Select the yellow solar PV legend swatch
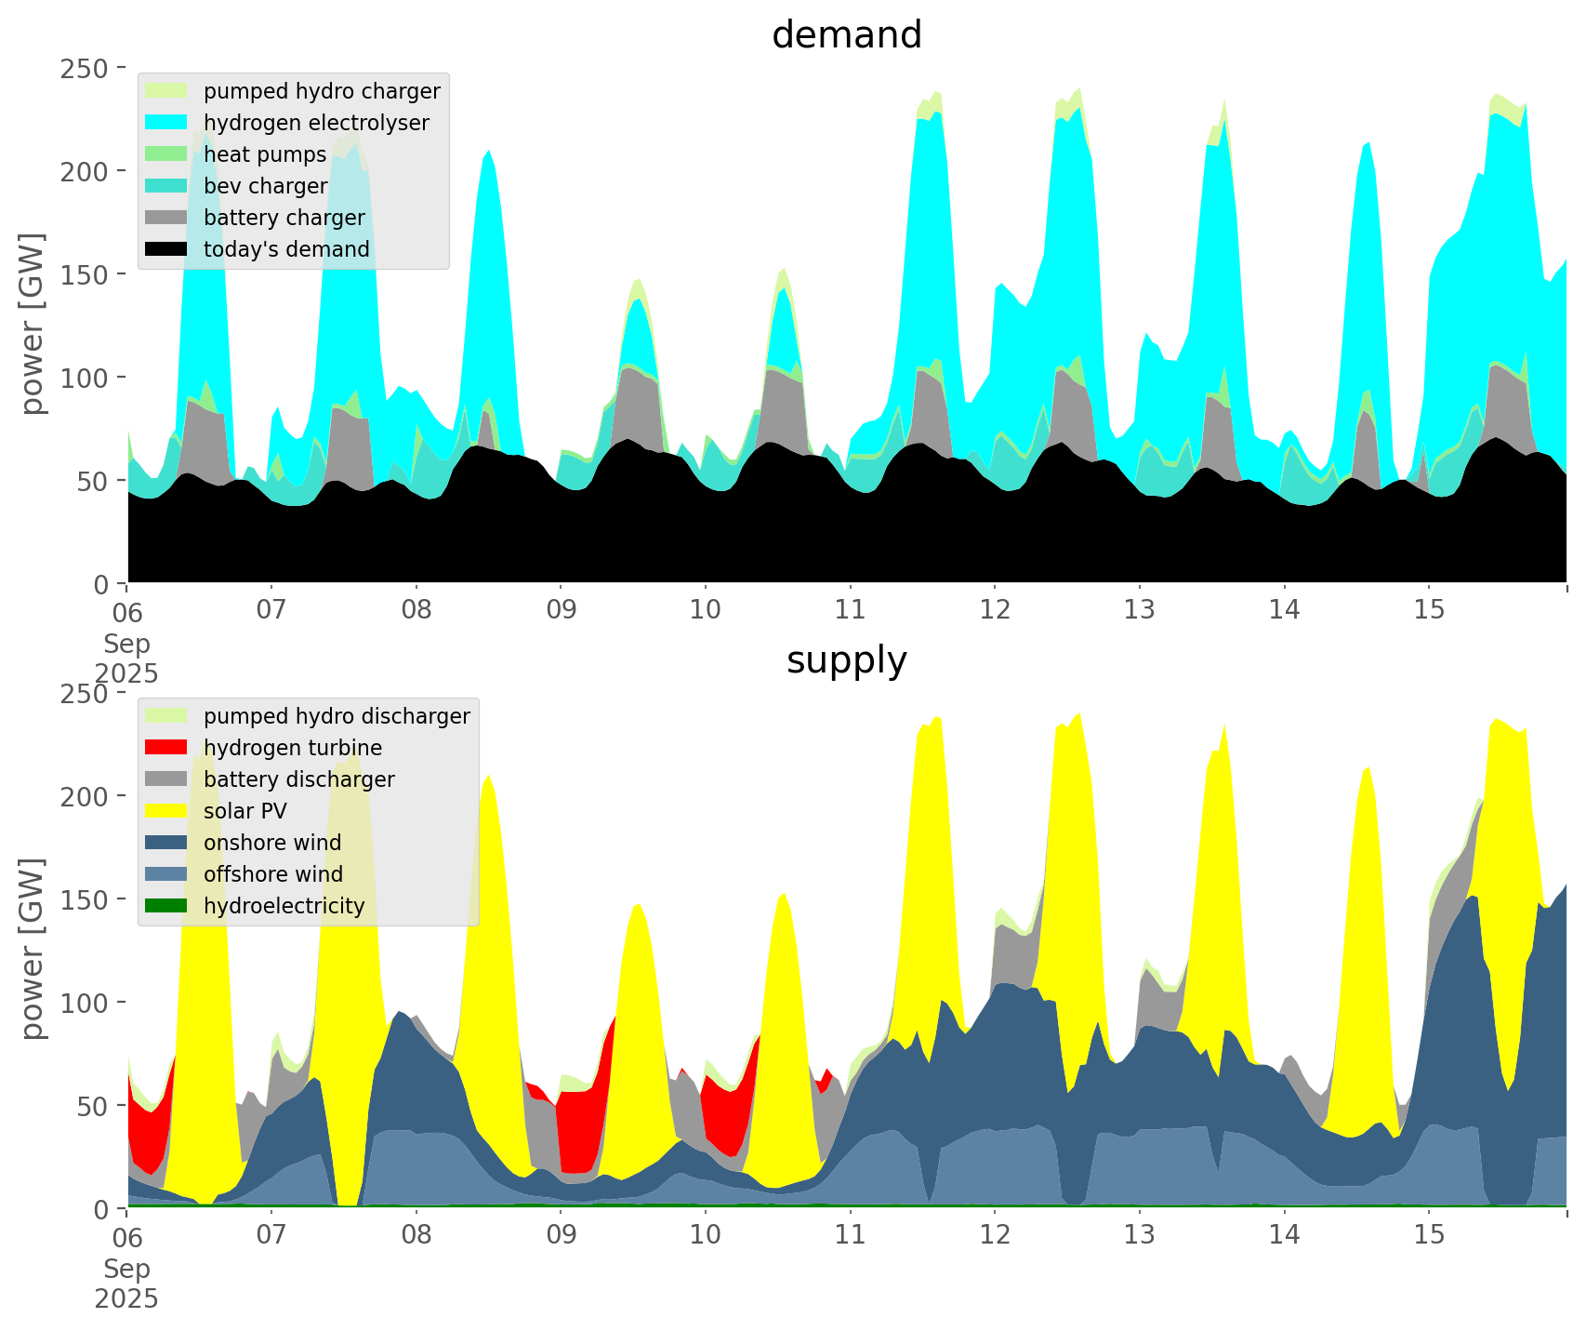Image resolution: width=1586 pixels, height=1331 pixels. [167, 811]
